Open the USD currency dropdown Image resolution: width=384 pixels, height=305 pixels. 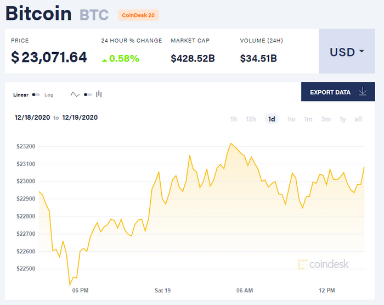point(347,52)
